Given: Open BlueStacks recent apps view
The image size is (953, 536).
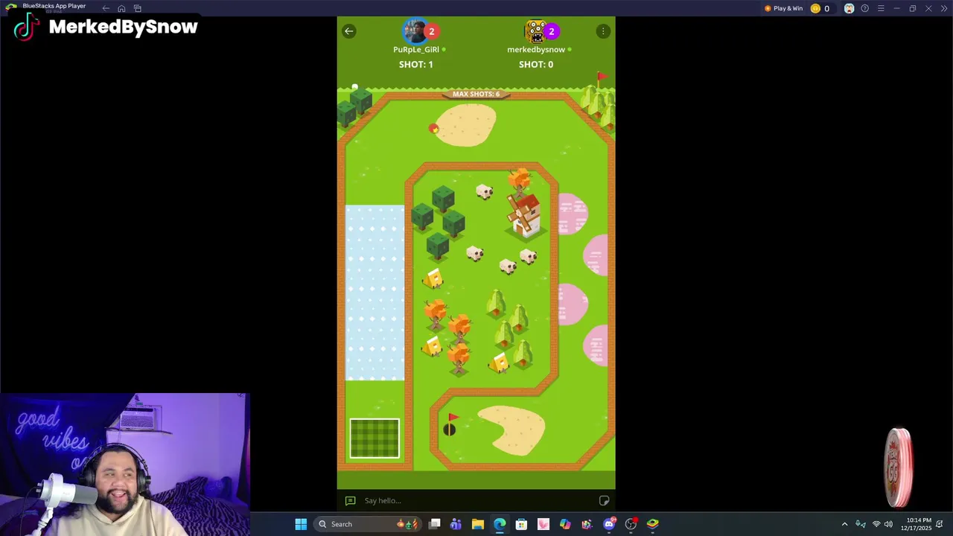Looking at the screenshot, I should coord(138,8).
